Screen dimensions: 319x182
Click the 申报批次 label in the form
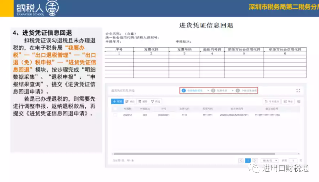(x=183, y=41)
